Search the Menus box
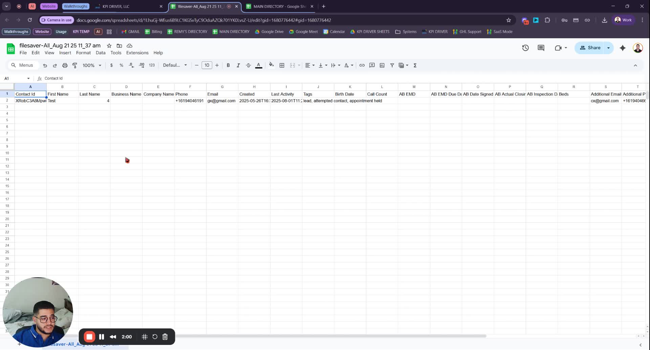The height and width of the screenshot is (350, 650). click(23, 65)
